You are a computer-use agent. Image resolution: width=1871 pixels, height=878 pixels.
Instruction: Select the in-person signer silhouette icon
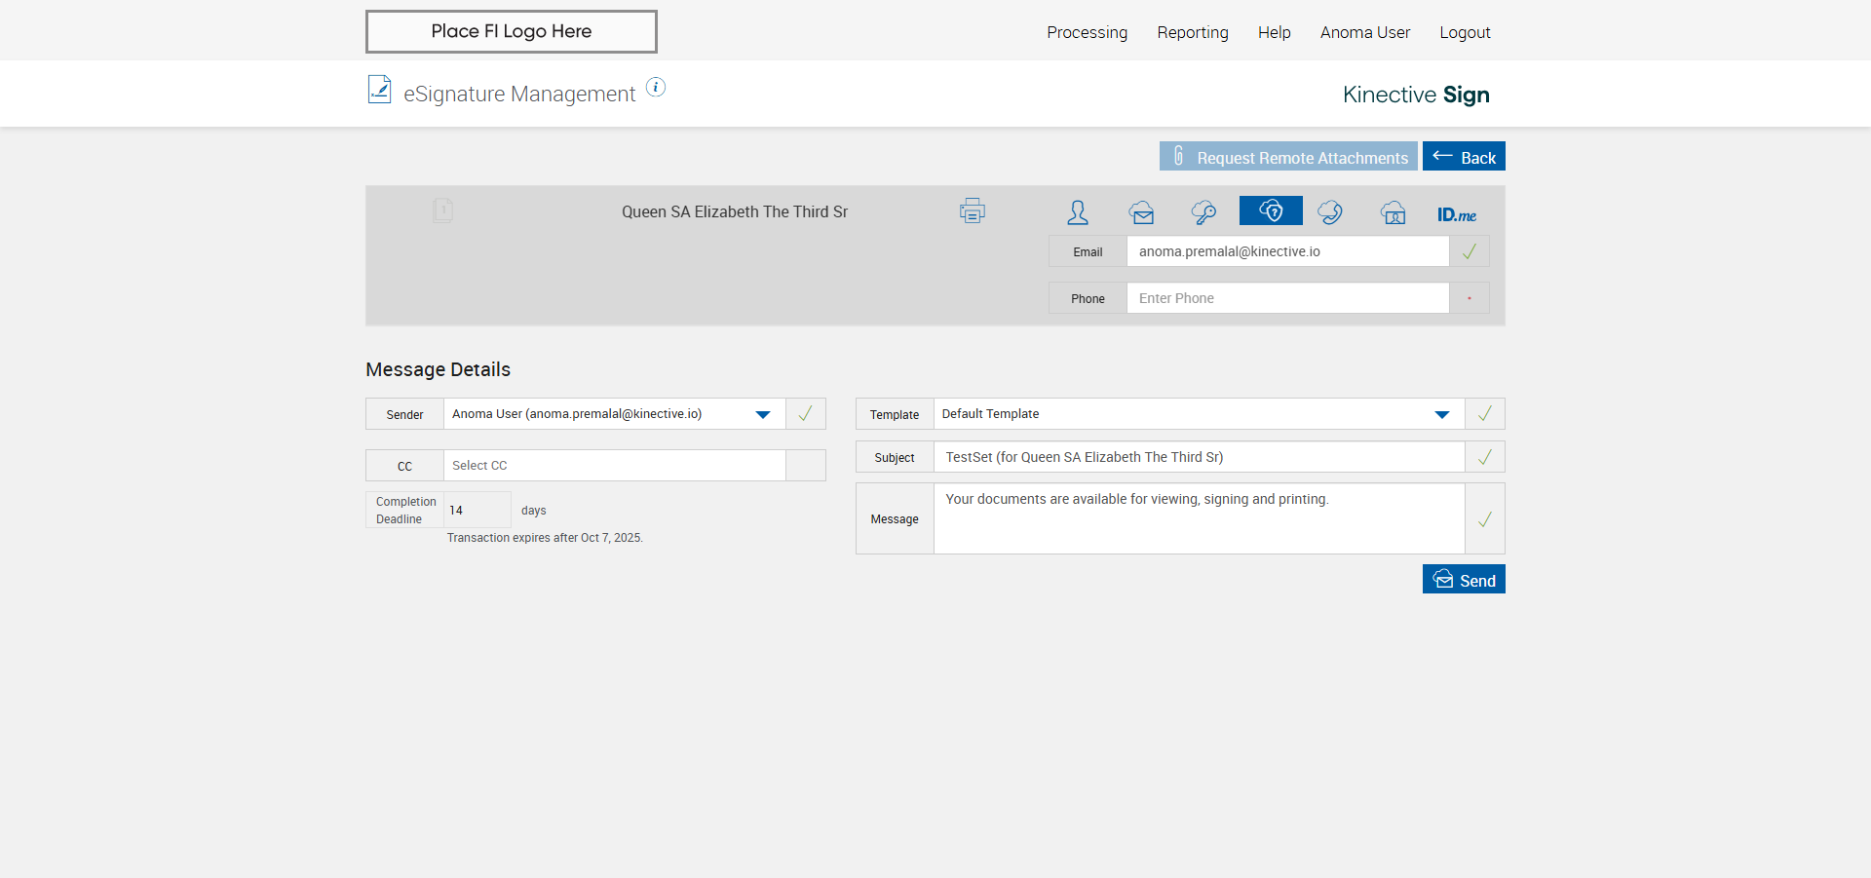pyautogui.click(x=1077, y=212)
